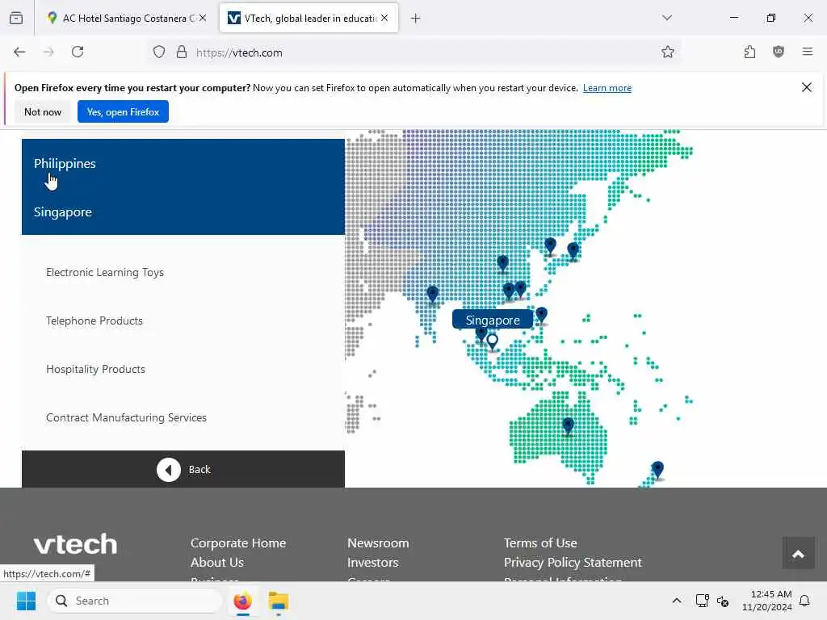Dismiss the notification bar with X
Viewport: 827px width, 620px height.
(807, 87)
